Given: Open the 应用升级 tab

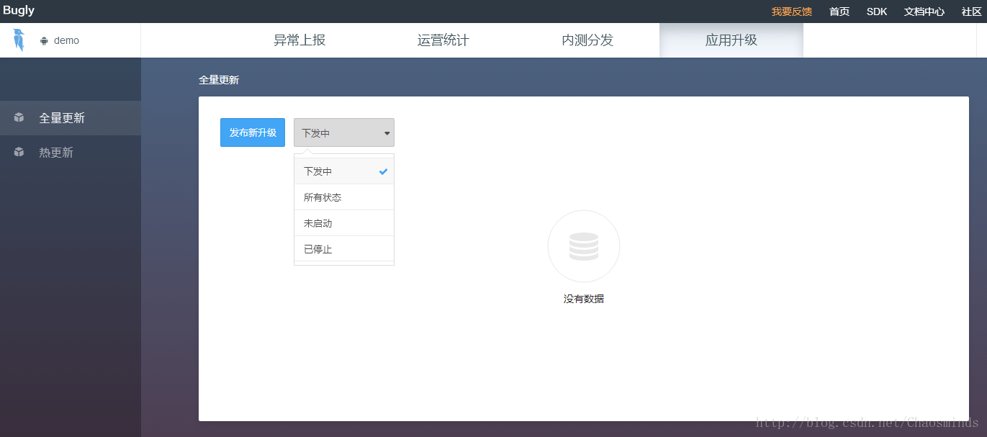Looking at the screenshot, I should point(731,40).
